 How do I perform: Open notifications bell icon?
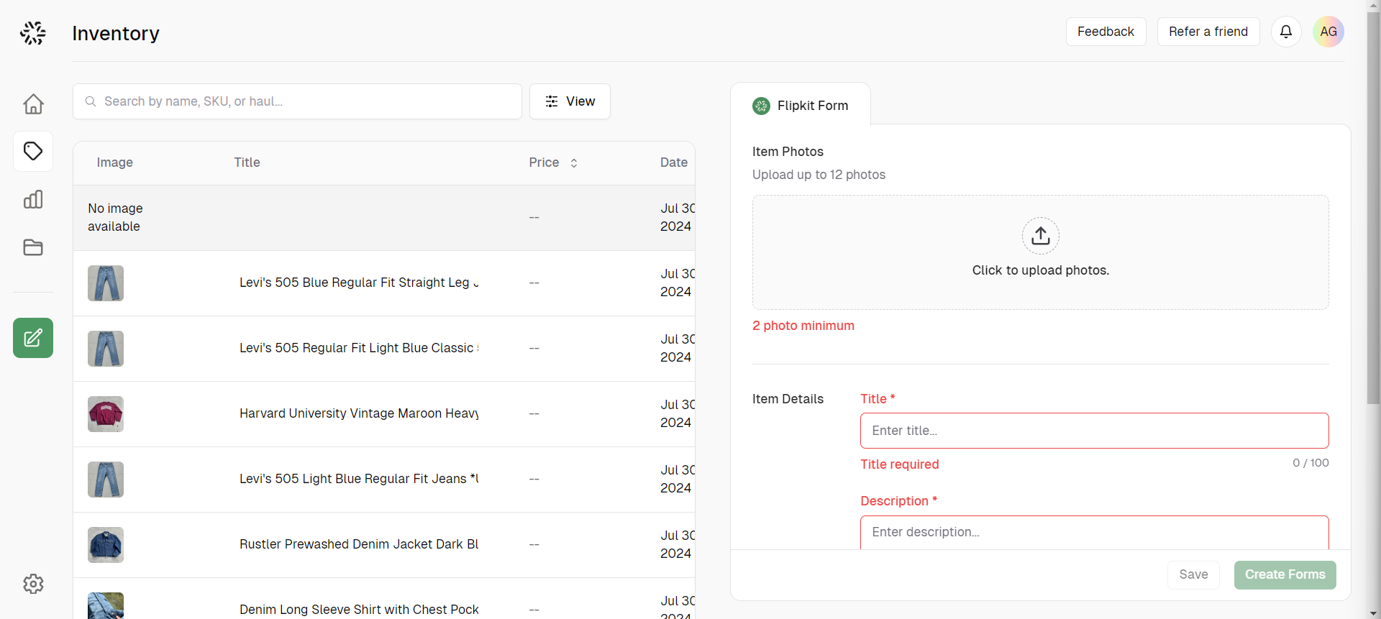pos(1286,32)
